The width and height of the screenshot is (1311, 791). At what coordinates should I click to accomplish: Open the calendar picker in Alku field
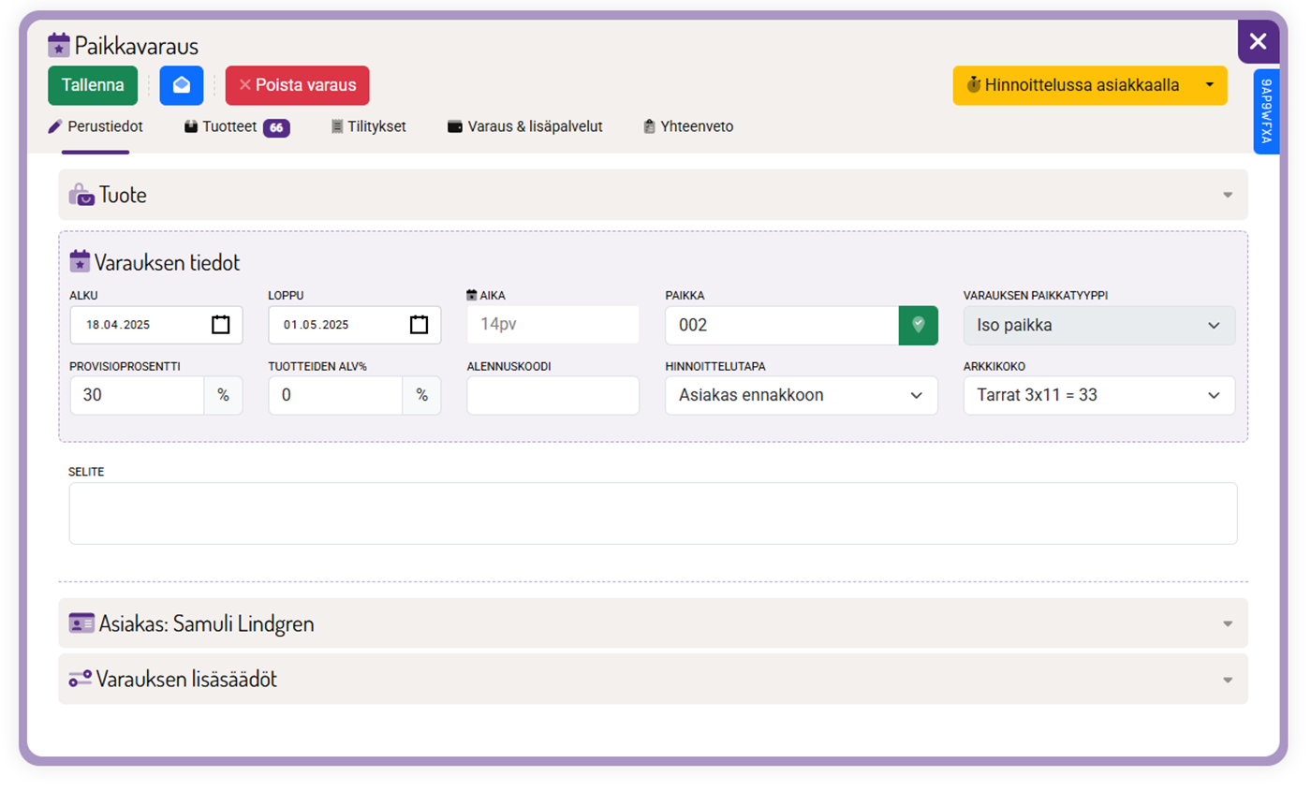221,325
